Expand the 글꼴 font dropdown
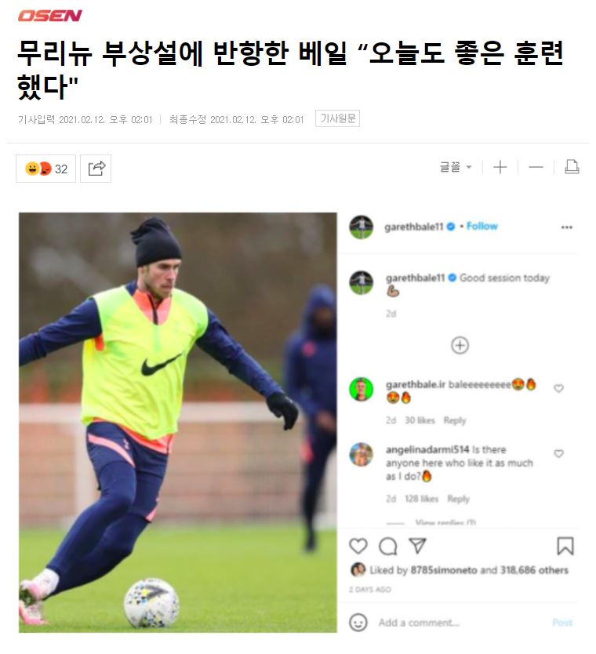 [456, 167]
